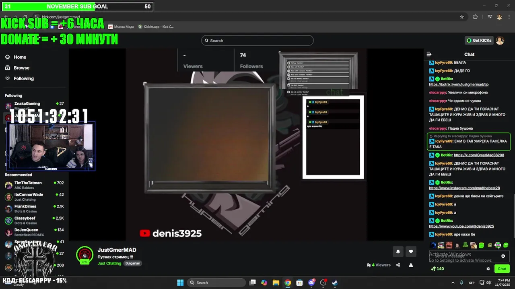Open the Kicklet.app bookmark
The height and width of the screenshot is (289, 515).
click(156, 27)
